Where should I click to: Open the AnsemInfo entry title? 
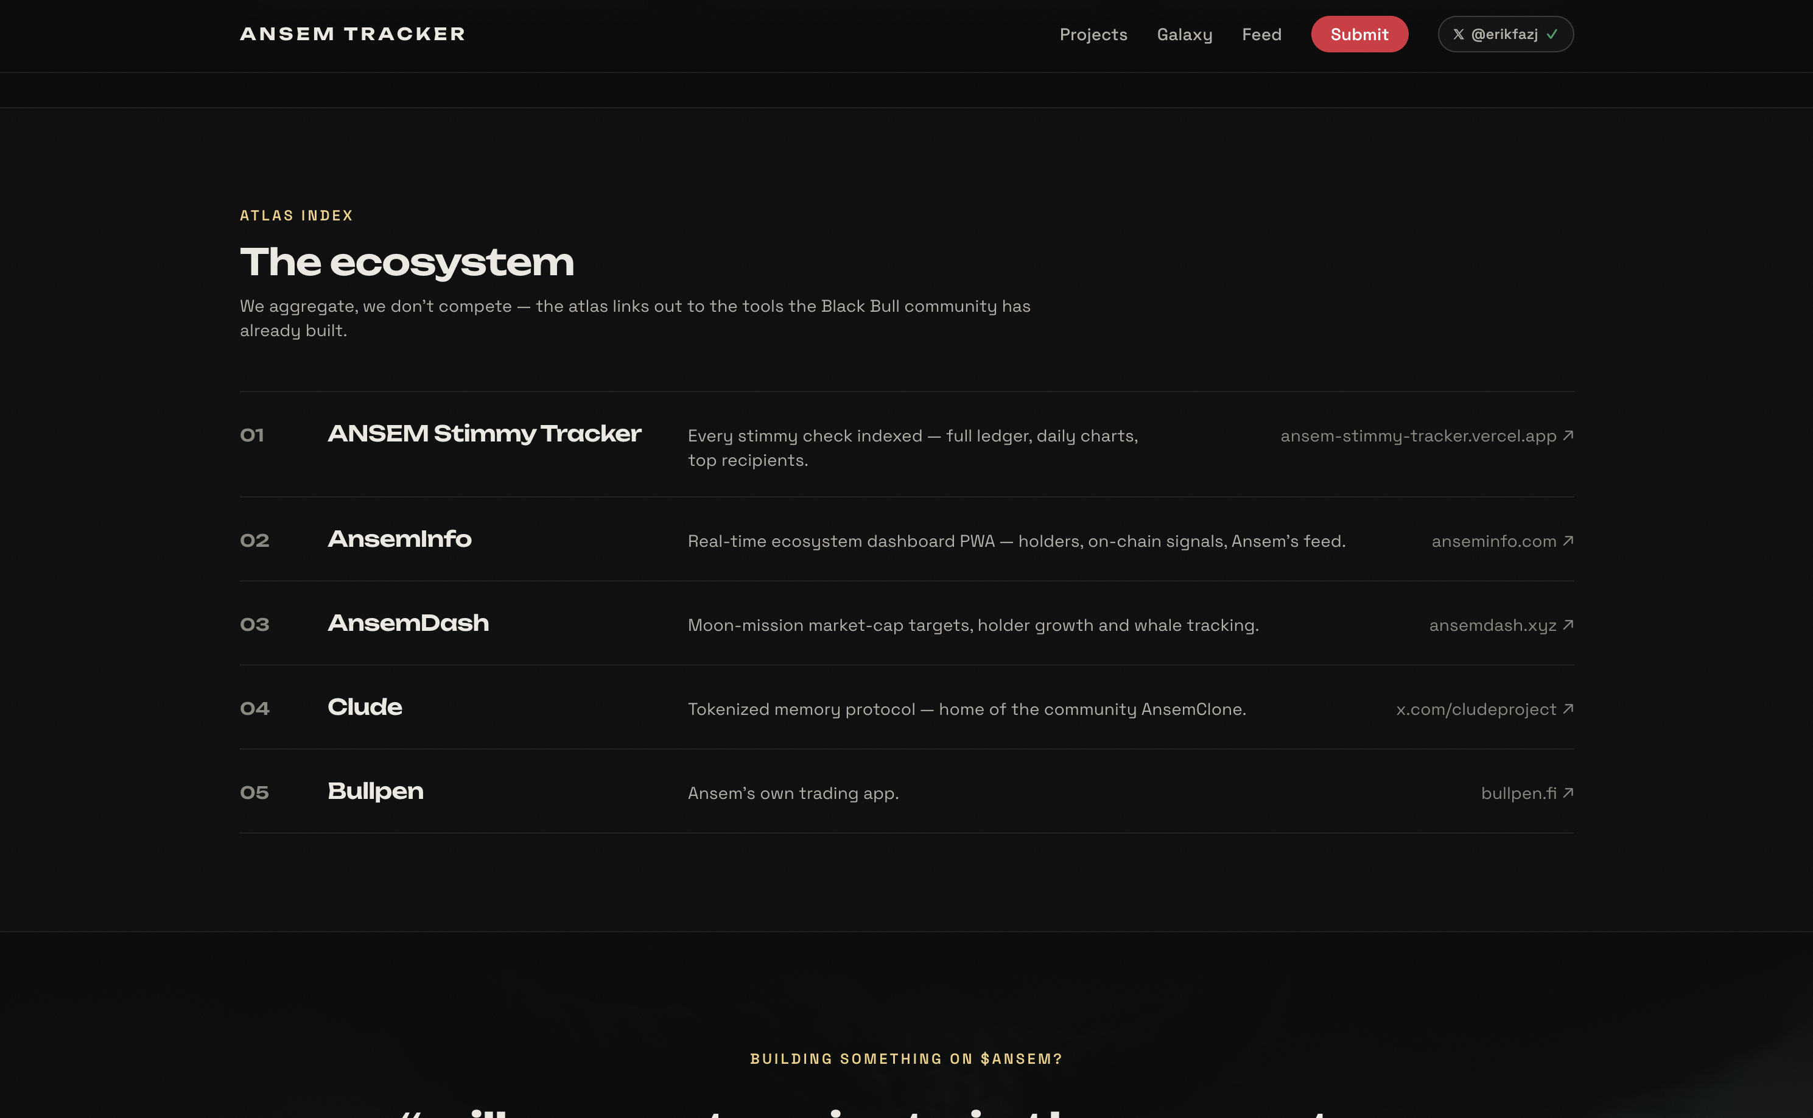399,539
